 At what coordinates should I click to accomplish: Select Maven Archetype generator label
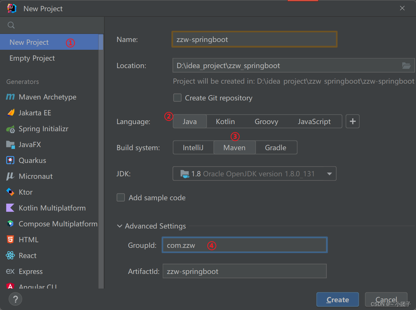48,97
